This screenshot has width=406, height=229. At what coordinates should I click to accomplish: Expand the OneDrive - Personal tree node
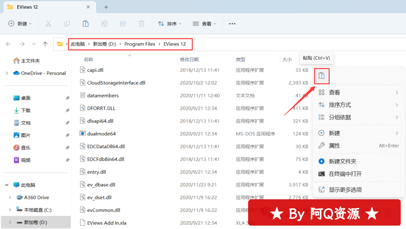[7, 73]
